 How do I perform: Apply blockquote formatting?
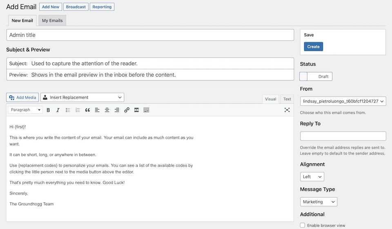[87, 110]
